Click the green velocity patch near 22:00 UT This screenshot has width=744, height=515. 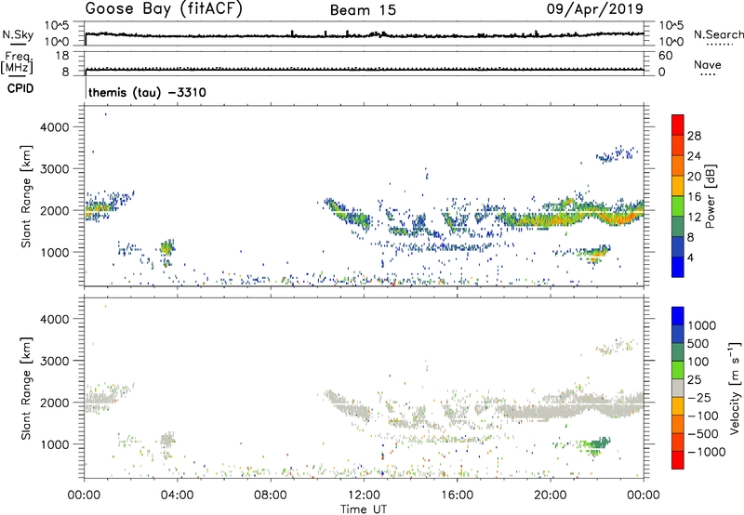point(595,444)
